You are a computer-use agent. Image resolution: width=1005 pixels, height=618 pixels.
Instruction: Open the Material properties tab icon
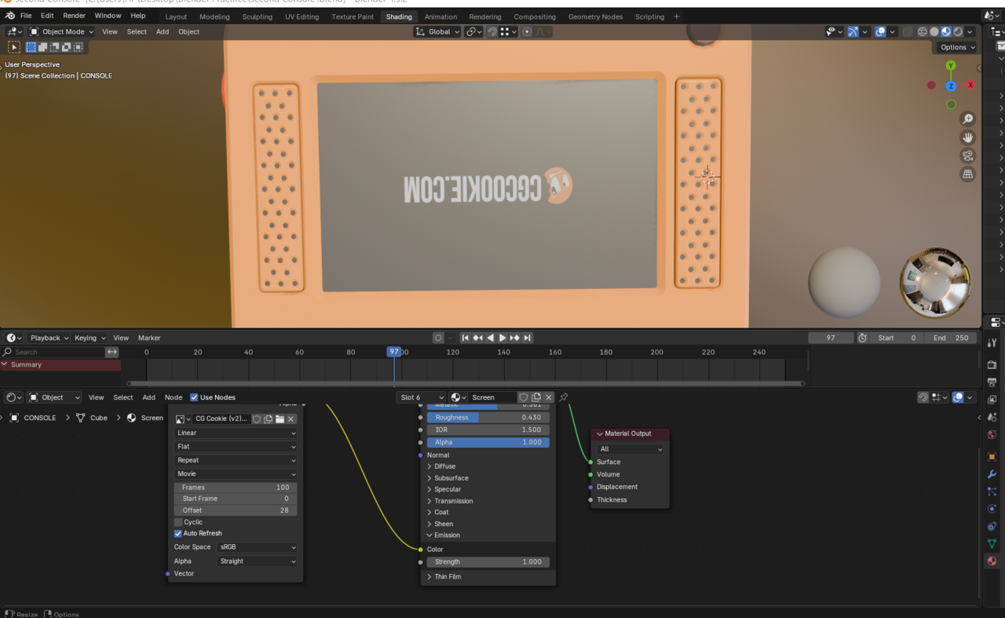point(992,561)
